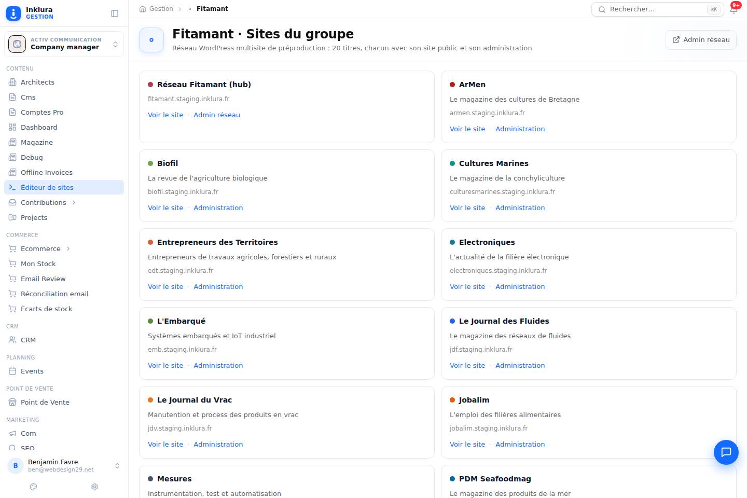This screenshot has width=747, height=498.
Task: Open Administration for Cultures Marines
Action: [520, 208]
